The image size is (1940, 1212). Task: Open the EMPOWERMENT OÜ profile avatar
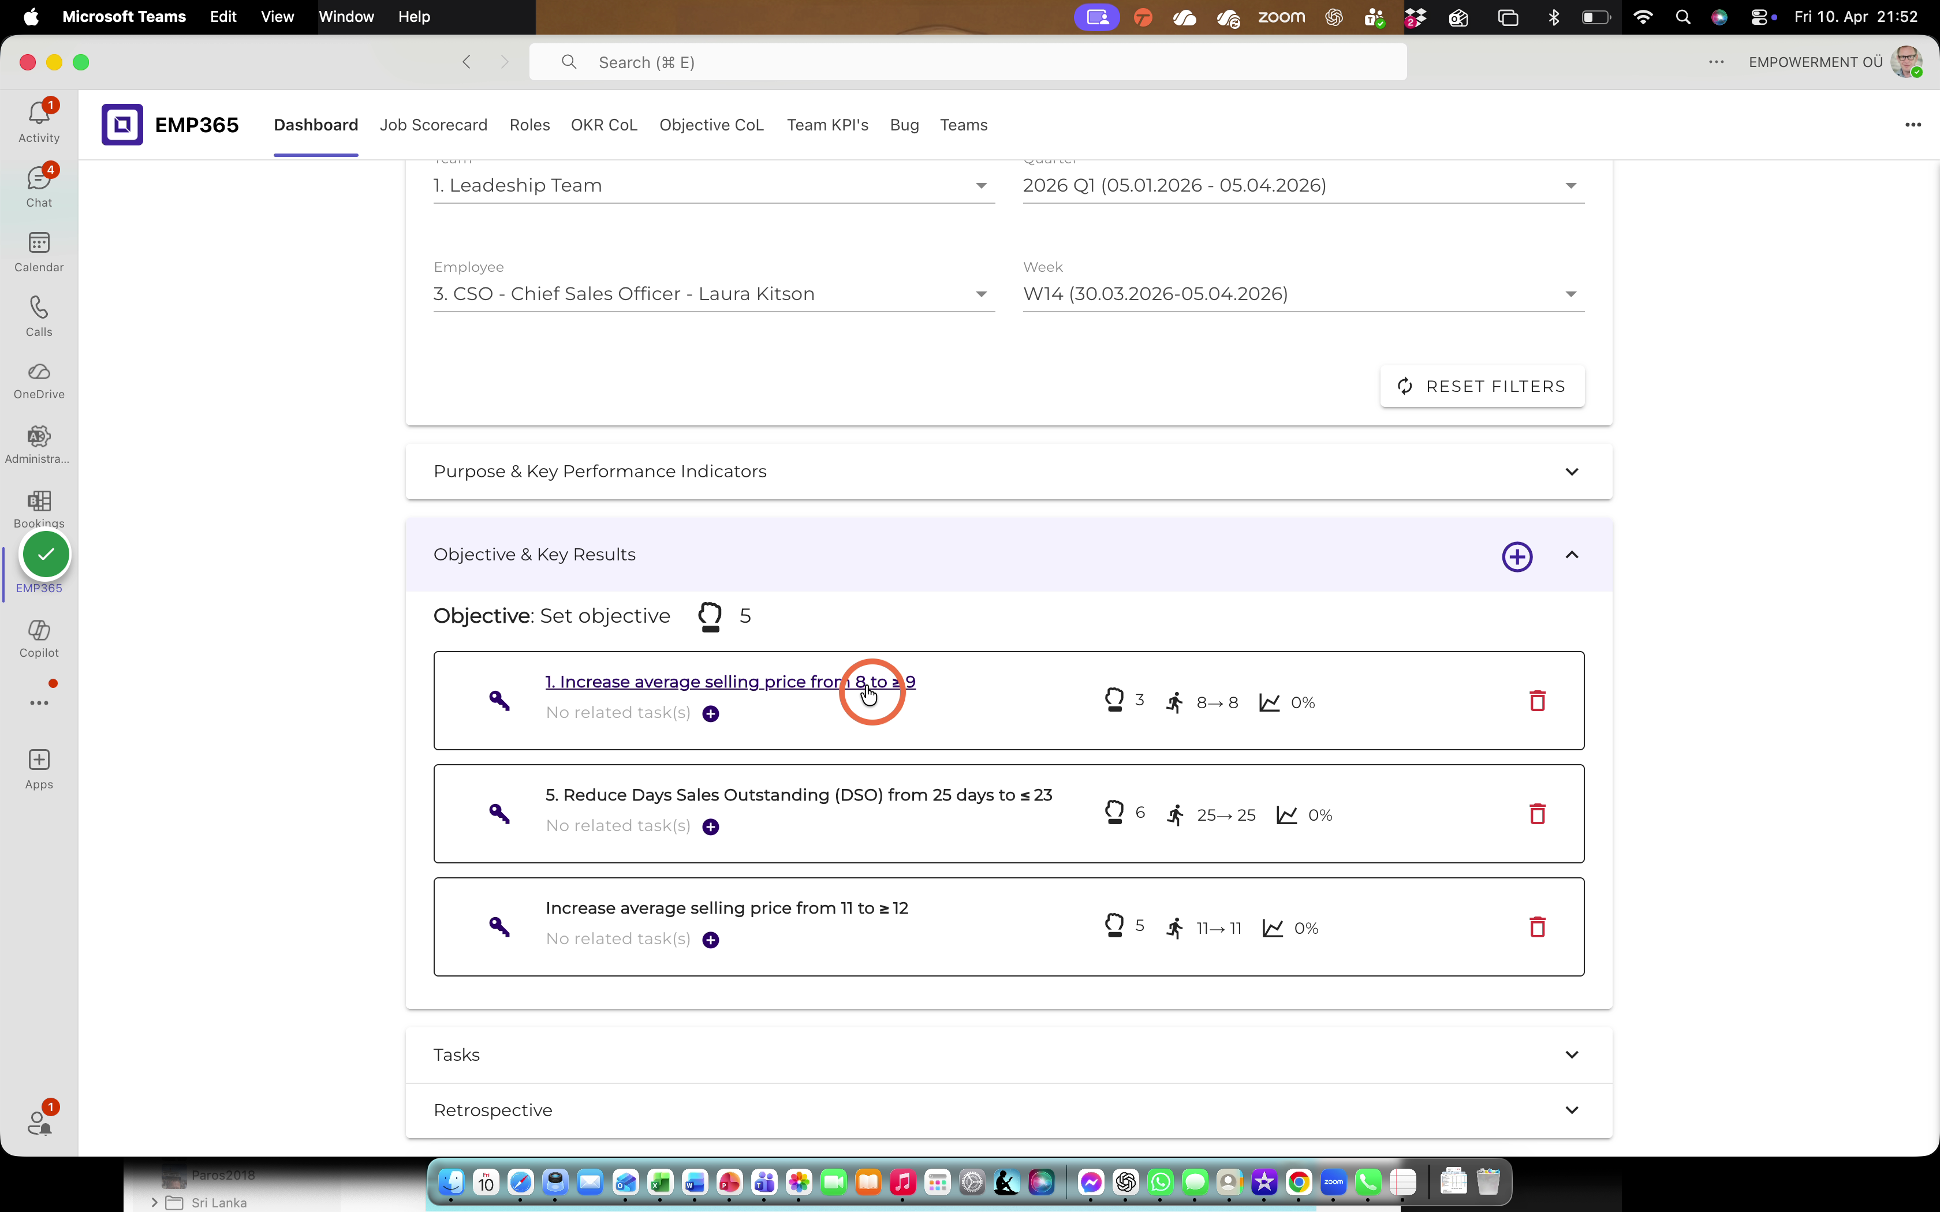pyautogui.click(x=1907, y=62)
